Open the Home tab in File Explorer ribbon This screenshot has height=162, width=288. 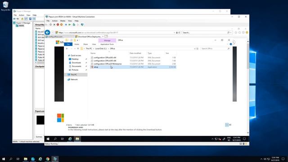(76, 44)
